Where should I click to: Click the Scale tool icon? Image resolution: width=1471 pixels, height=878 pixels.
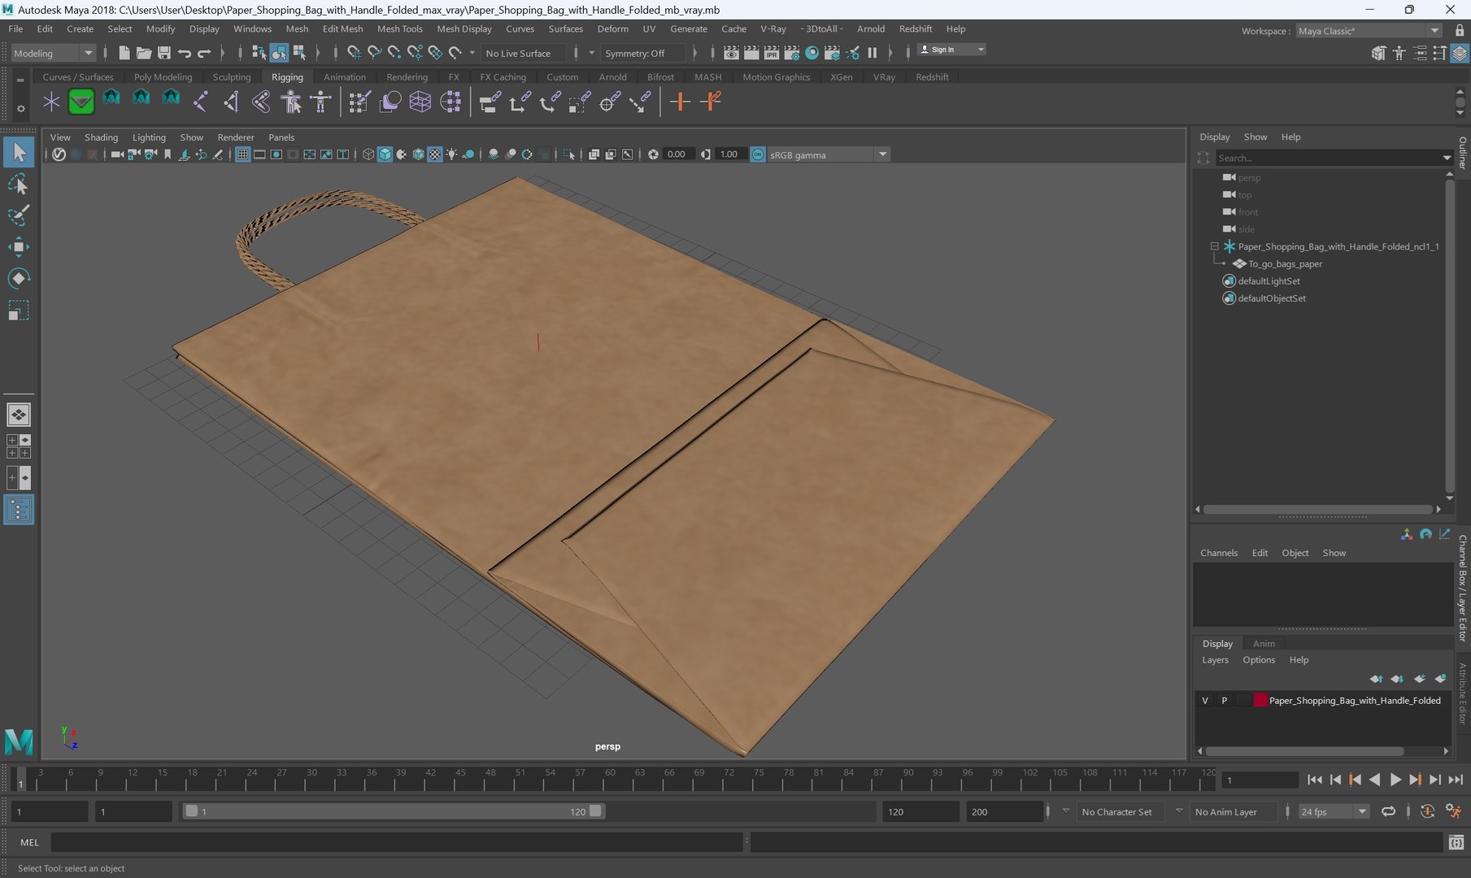[x=18, y=311]
